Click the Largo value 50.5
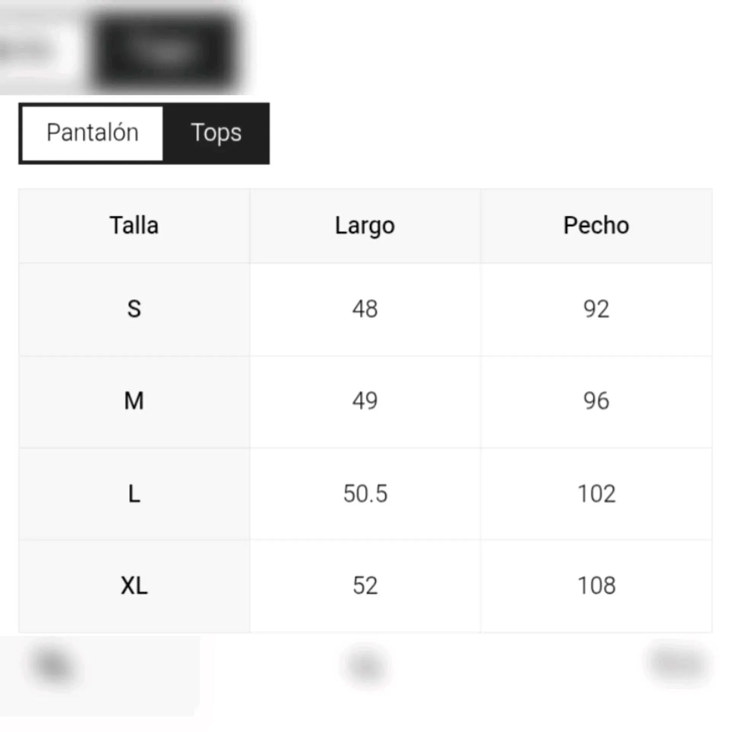 (365, 494)
